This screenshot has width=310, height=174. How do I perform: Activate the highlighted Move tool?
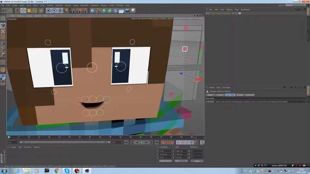pyautogui.click(x=23, y=11)
